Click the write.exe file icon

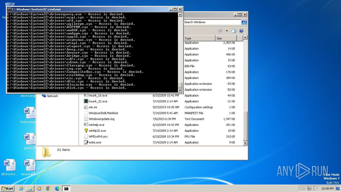coord(86,142)
